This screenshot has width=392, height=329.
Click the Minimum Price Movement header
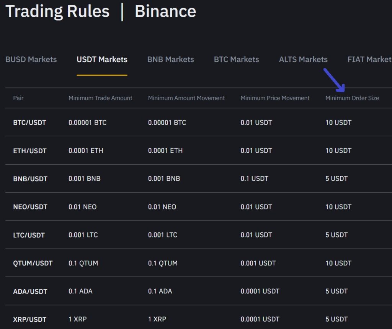[x=274, y=98]
